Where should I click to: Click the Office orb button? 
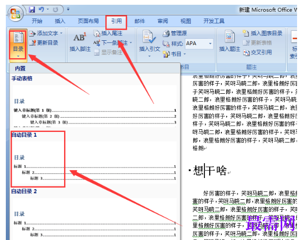(15, 14)
